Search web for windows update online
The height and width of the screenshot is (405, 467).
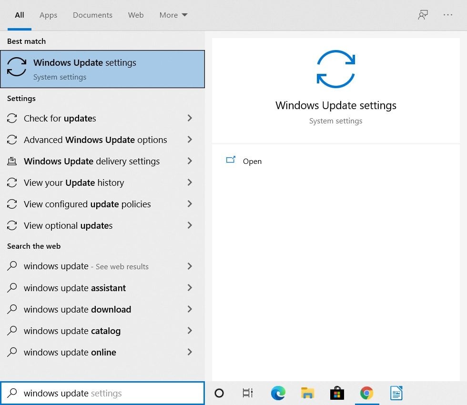pyautogui.click(x=102, y=352)
